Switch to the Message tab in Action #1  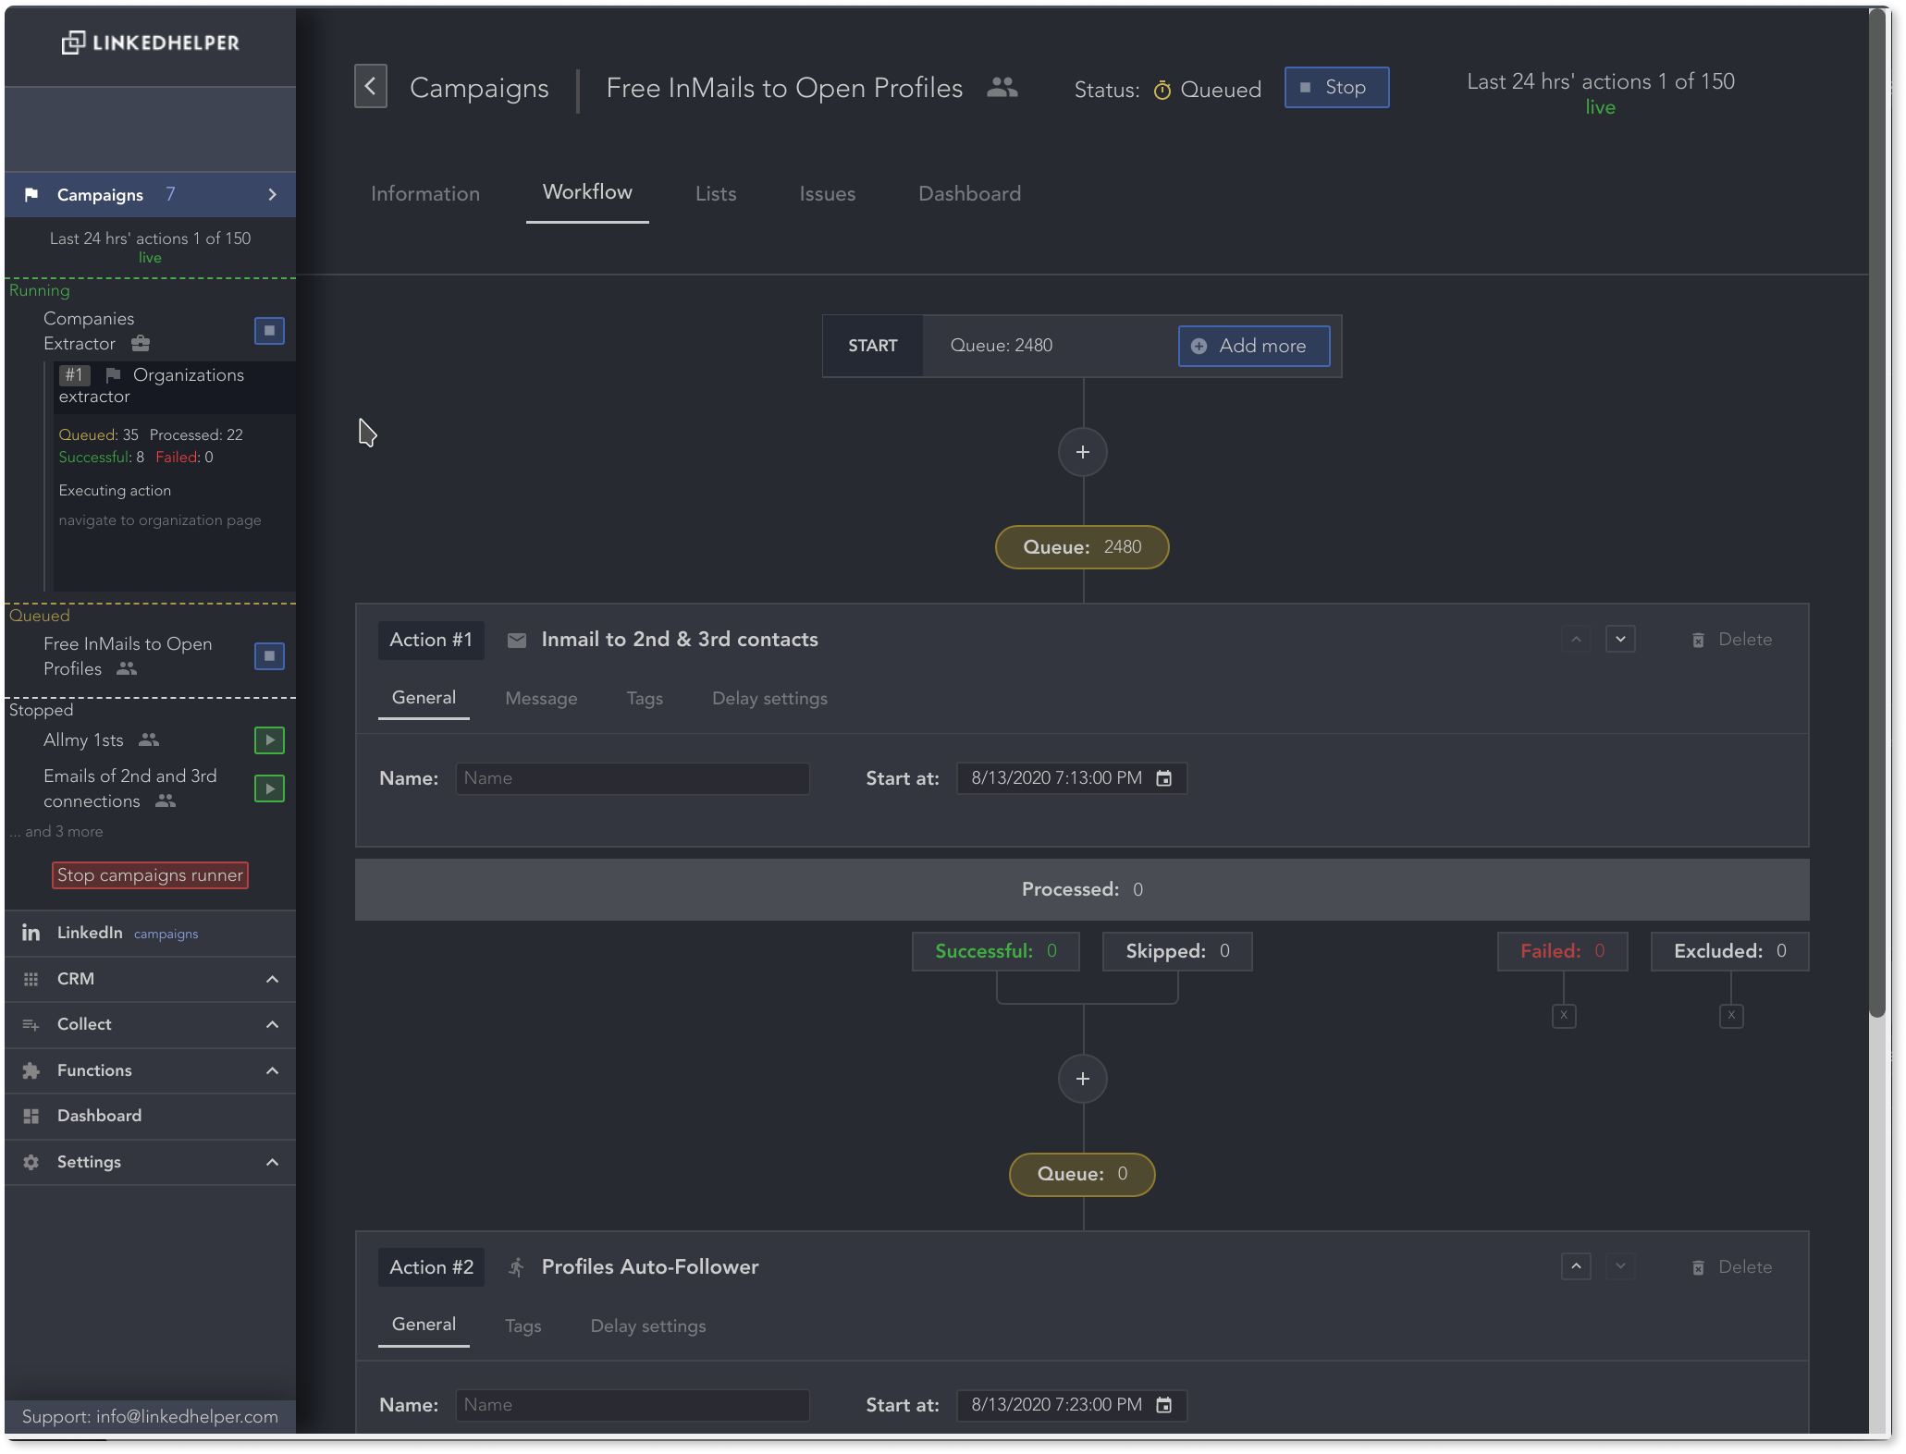[541, 700]
